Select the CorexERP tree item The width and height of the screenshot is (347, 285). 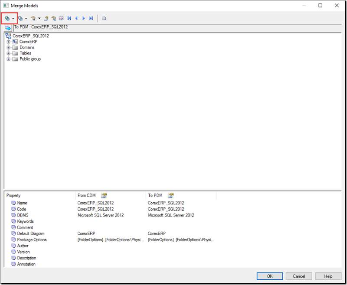28,42
